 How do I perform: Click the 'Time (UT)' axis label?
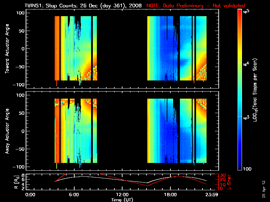(122, 200)
